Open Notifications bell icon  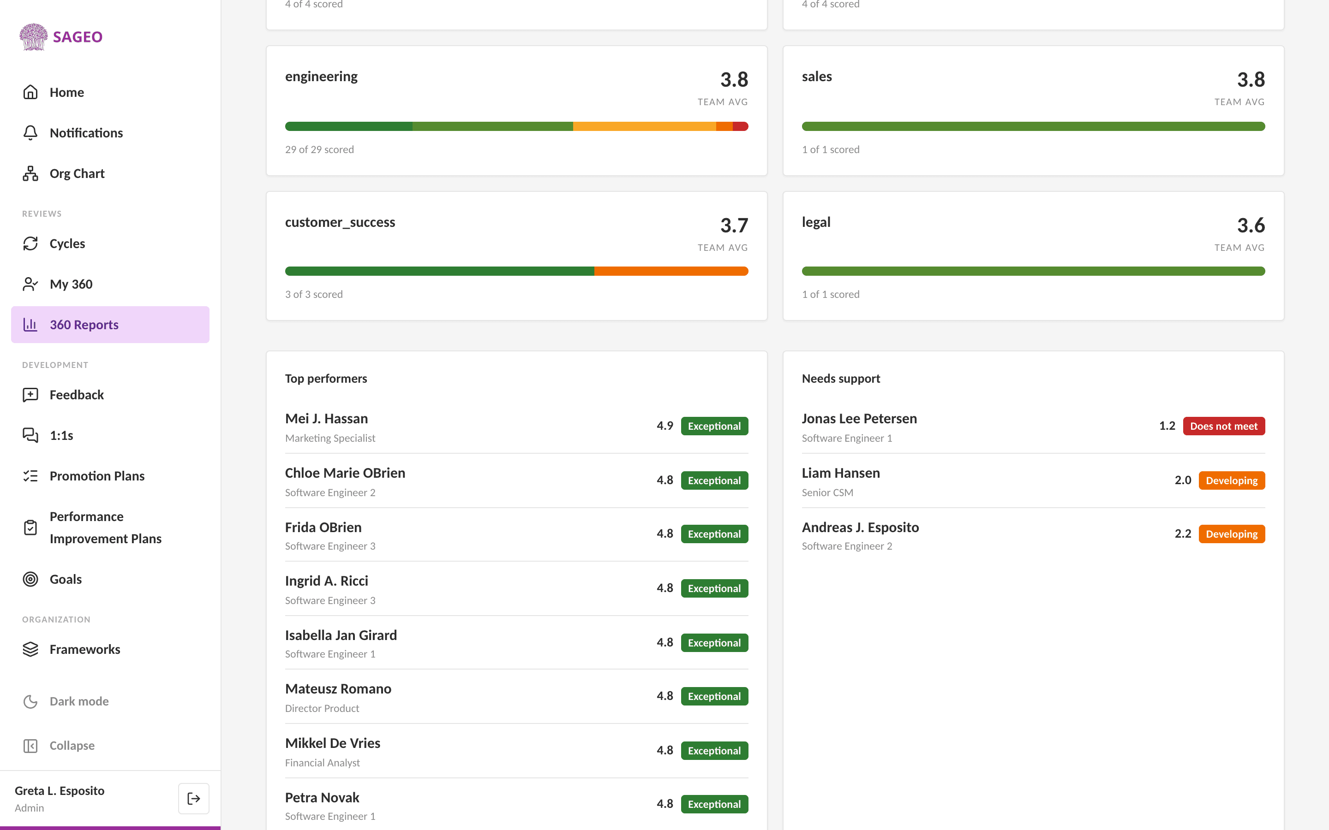coord(30,133)
